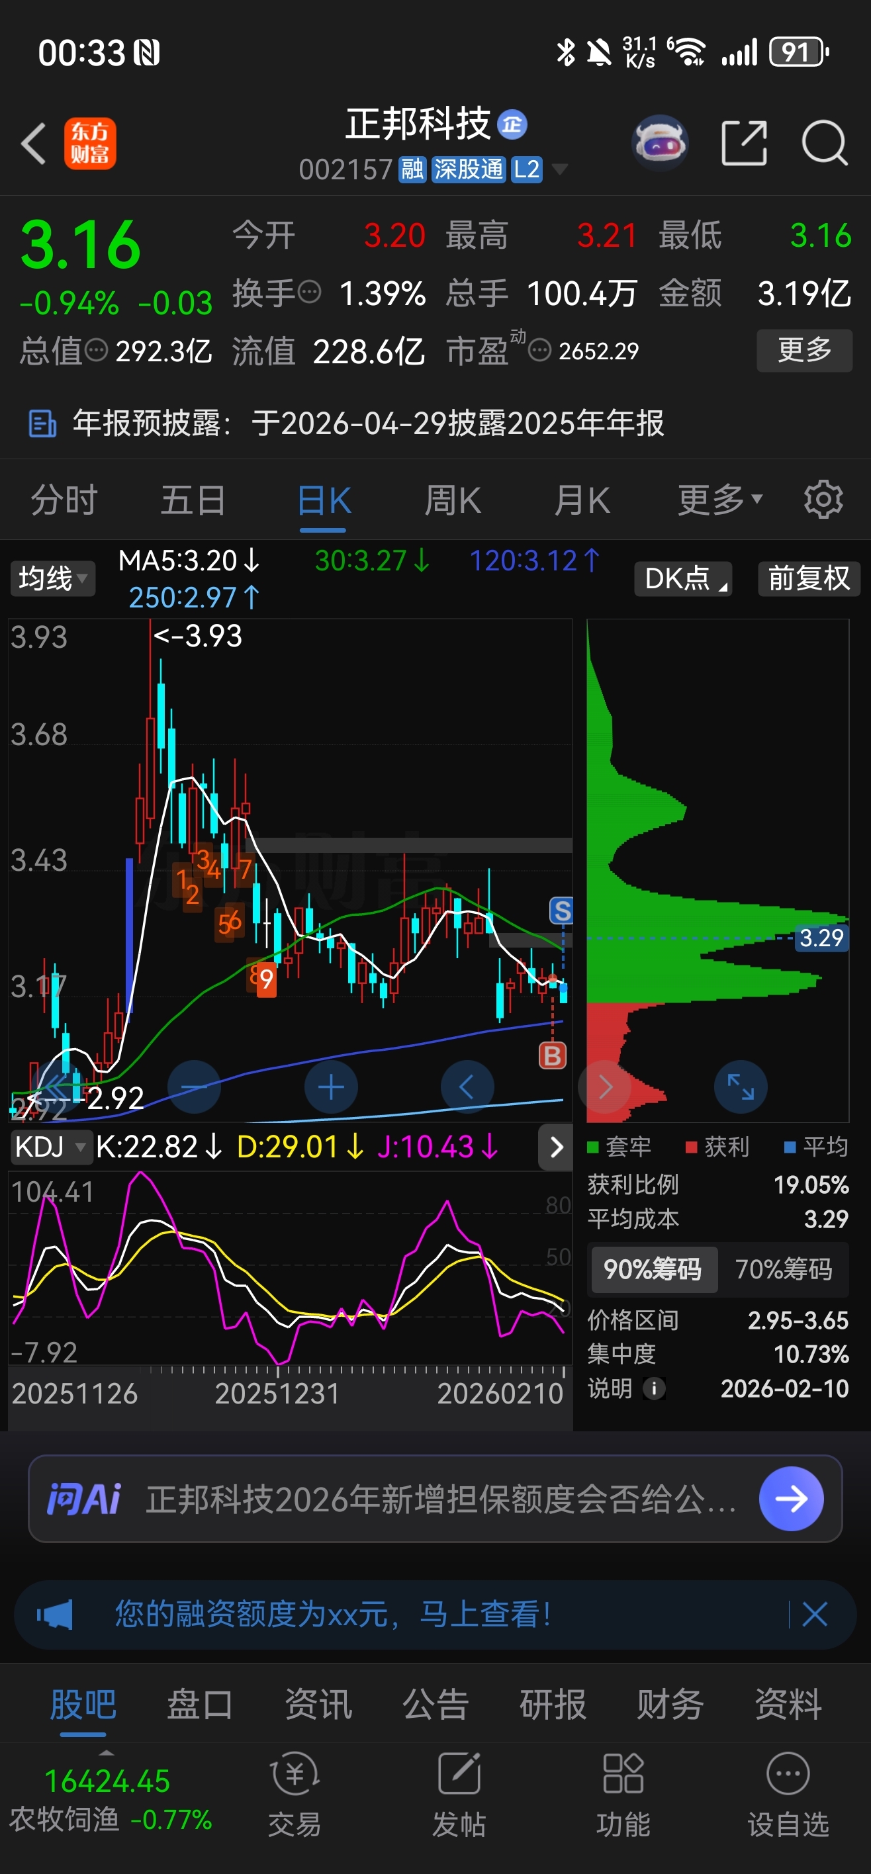
Task: Tap the 16424.45 index value
Action: [x=107, y=1781]
